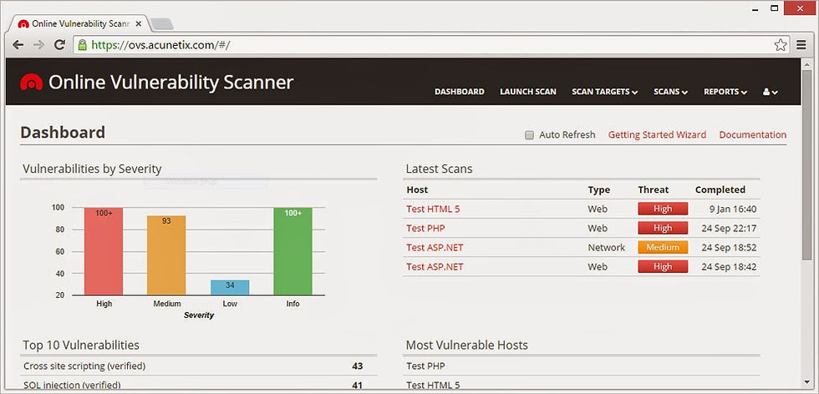Reload the page with the refresh icon
Screen dimensions: 819x394
coord(59,45)
